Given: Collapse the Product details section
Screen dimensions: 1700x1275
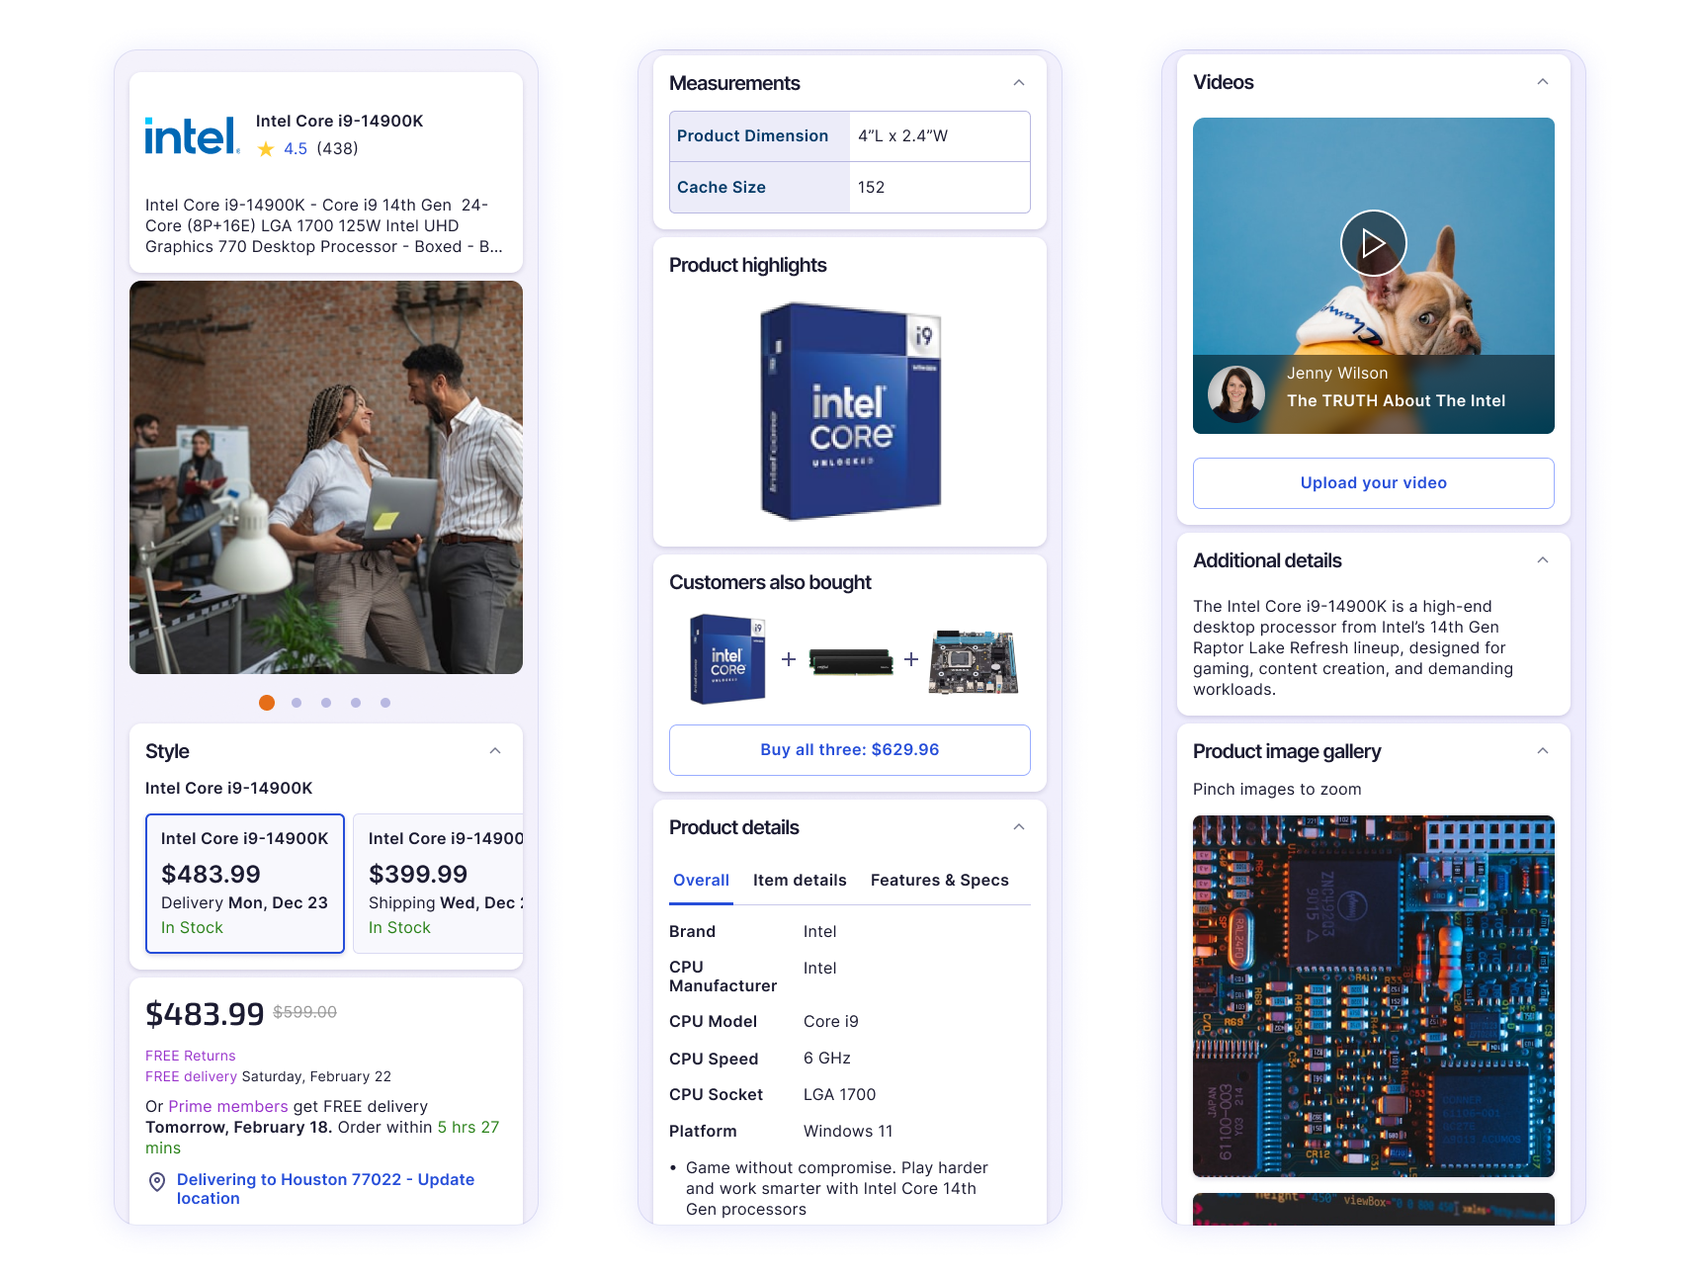Looking at the screenshot, I should point(1019,827).
